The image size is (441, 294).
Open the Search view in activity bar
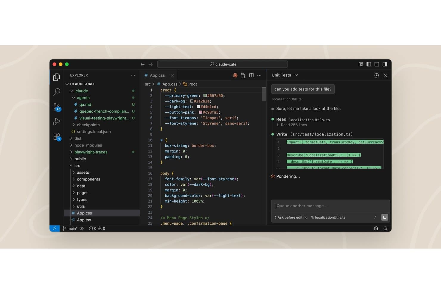(x=56, y=92)
